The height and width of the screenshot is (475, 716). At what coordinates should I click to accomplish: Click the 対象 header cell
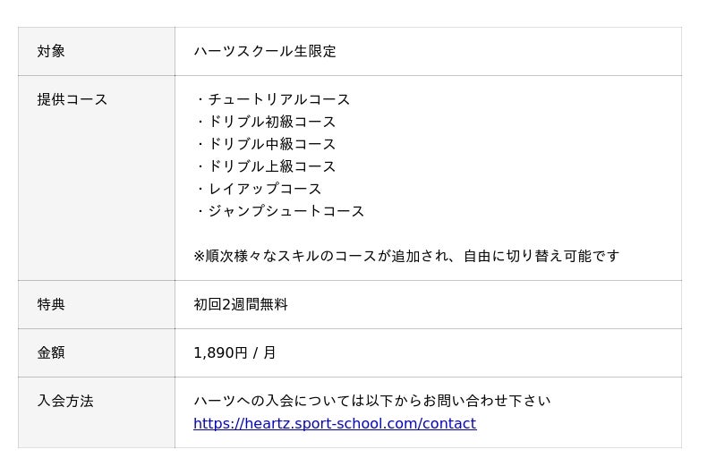click(97, 51)
